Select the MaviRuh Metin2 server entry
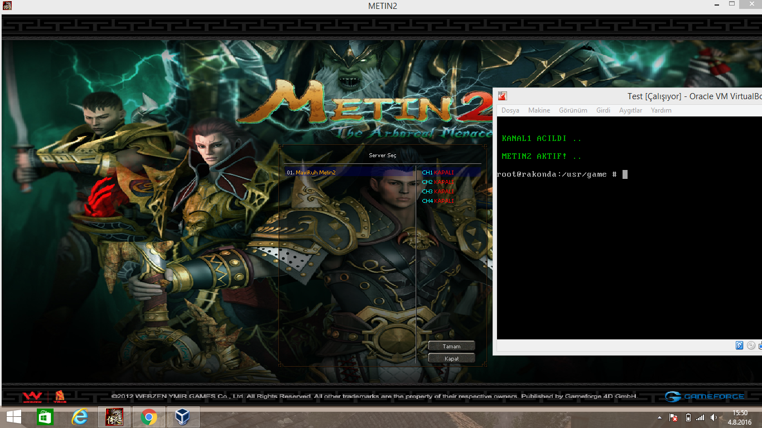 (350, 173)
